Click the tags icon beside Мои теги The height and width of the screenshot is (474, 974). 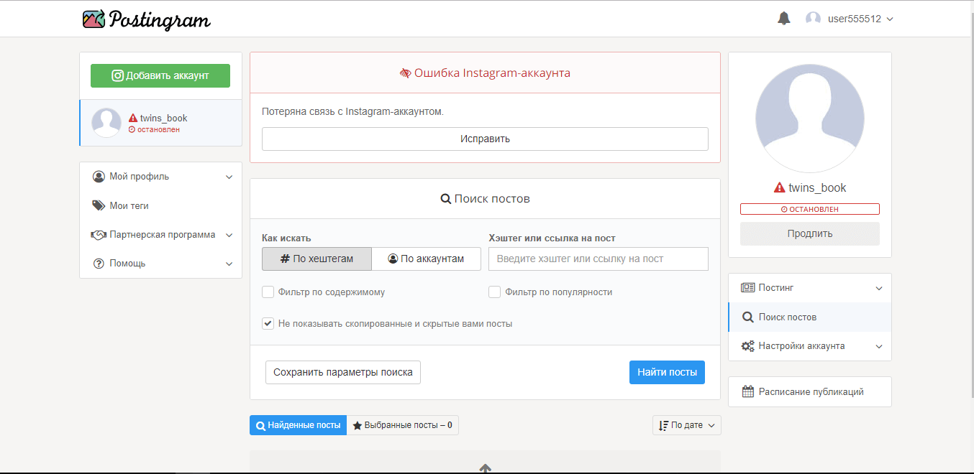click(x=99, y=205)
